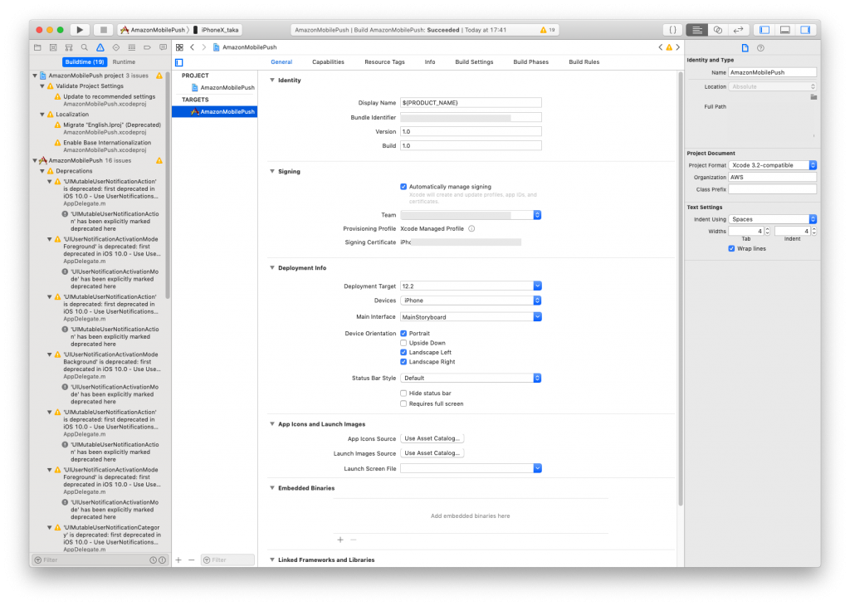Image resolution: width=850 pixels, height=606 pixels.
Task: Click the Display Name text field
Action: pyautogui.click(x=471, y=102)
